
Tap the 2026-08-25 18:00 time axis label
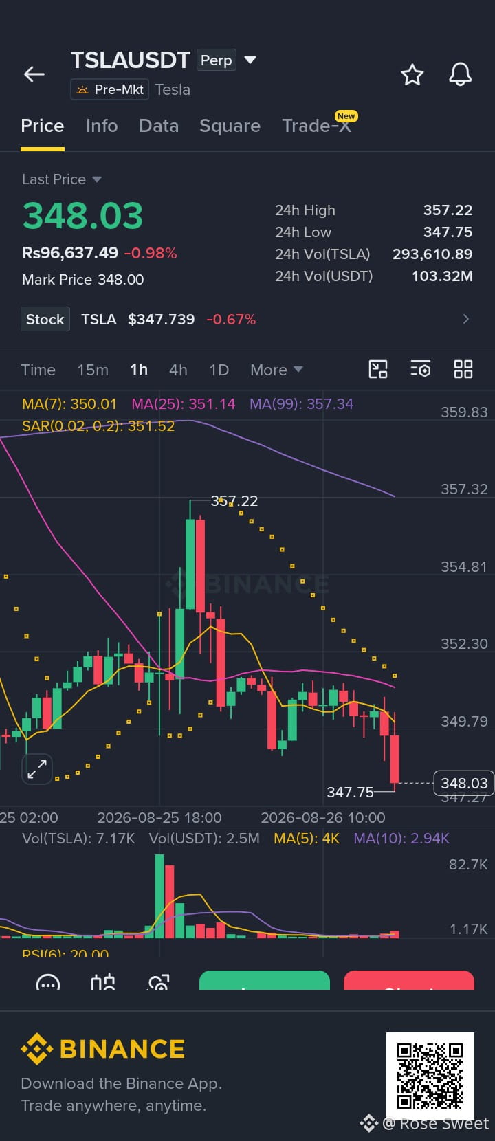[159, 818]
